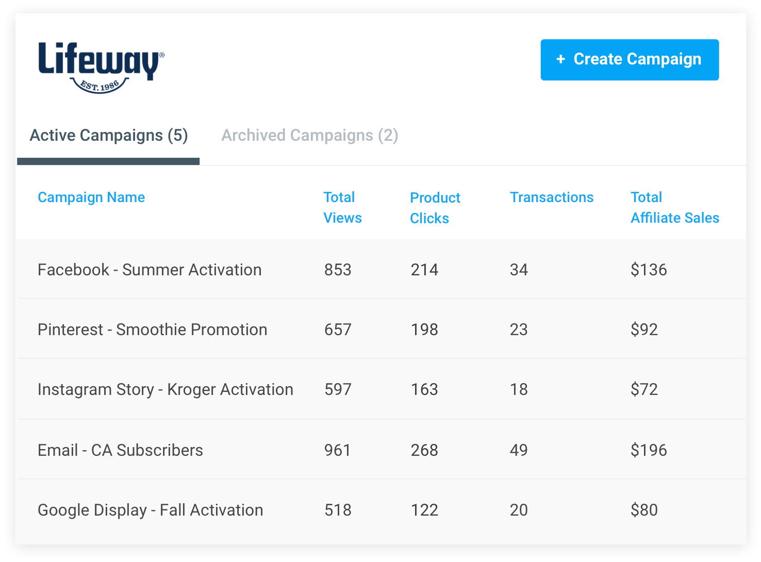
Task: Click the $196 affiliate sales value
Action: tap(649, 450)
